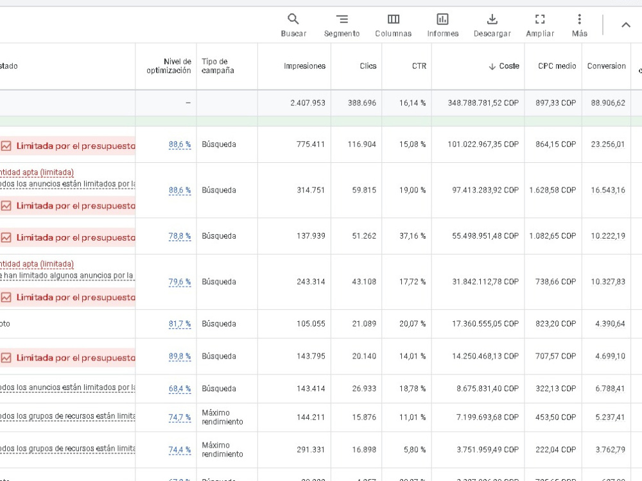Select the conversion value 23.256,01
Screen dimensions: 642x481
[608, 144]
